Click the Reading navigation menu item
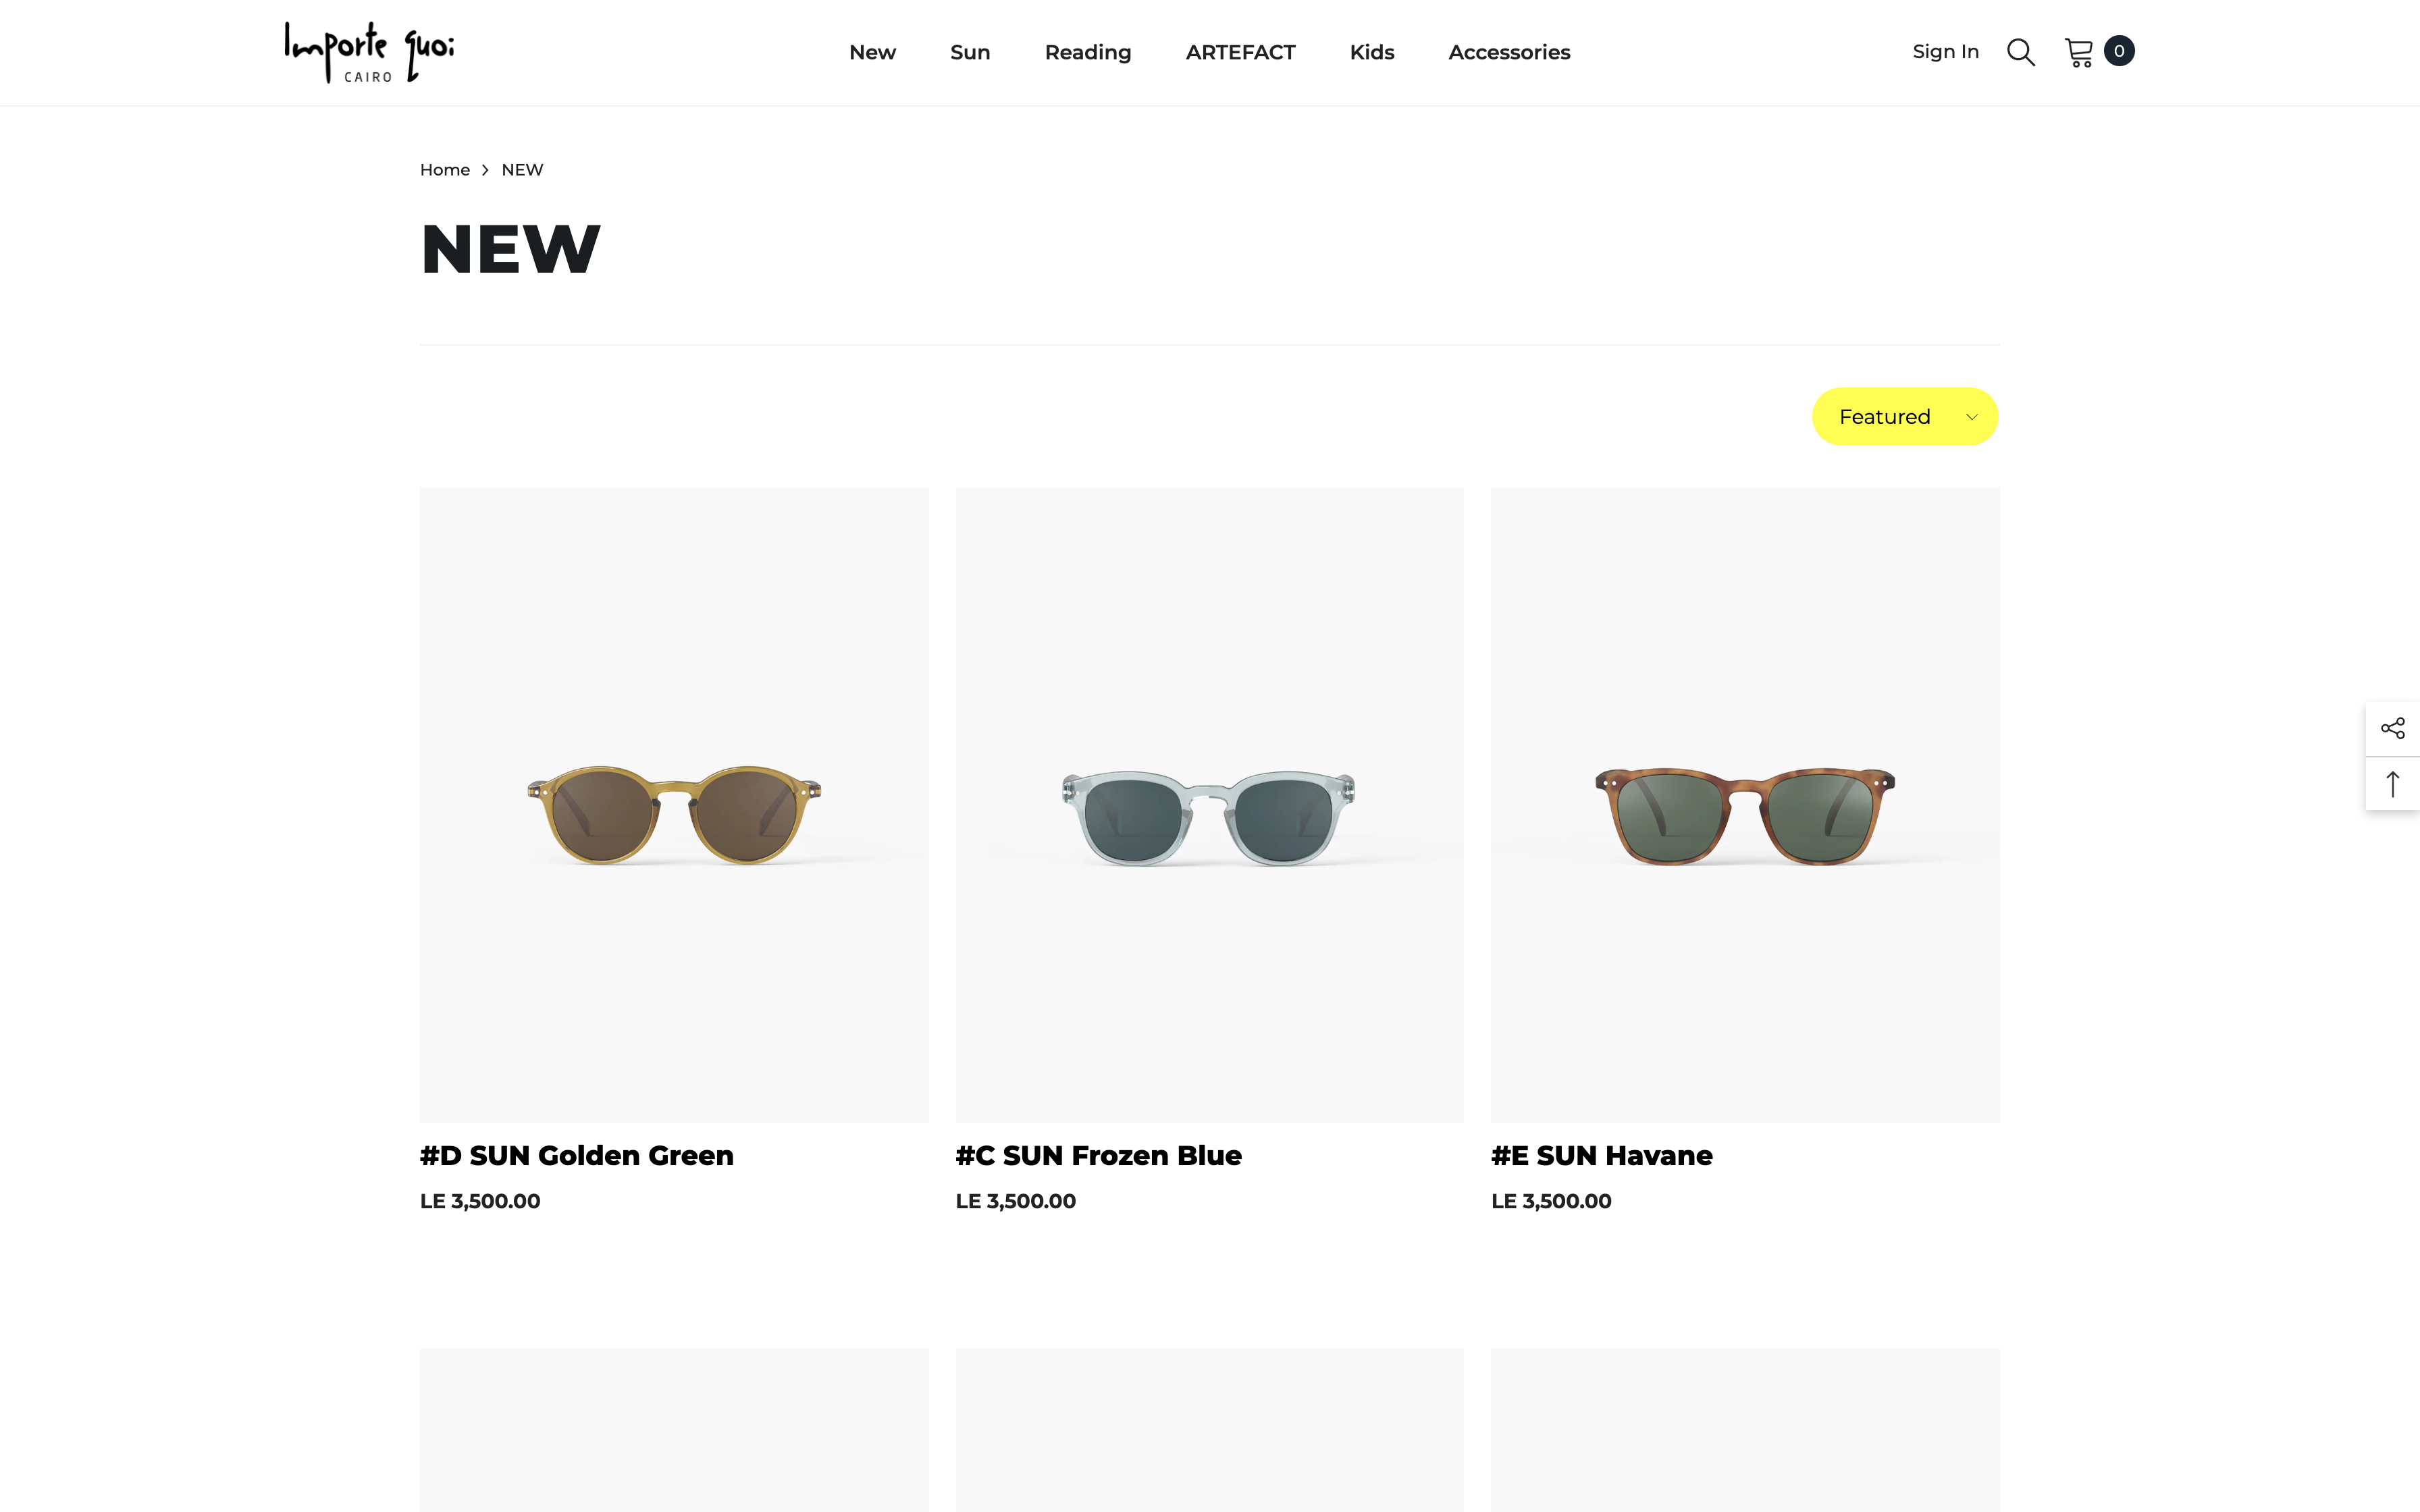Viewport: 2420px width, 1512px height. click(x=1087, y=51)
